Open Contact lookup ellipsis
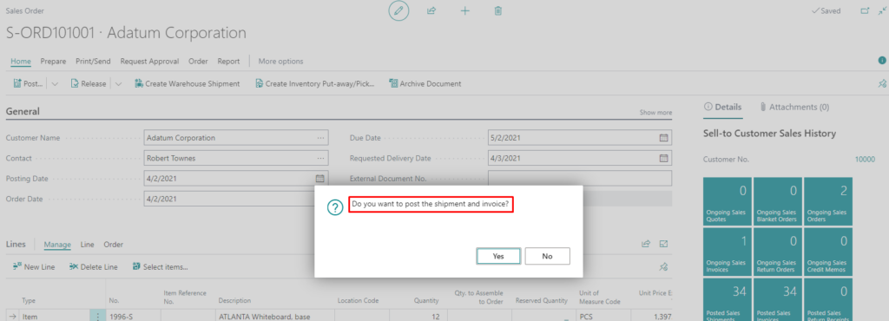The height and width of the screenshot is (321, 889). pyautogui.click(x=321, y=158)
